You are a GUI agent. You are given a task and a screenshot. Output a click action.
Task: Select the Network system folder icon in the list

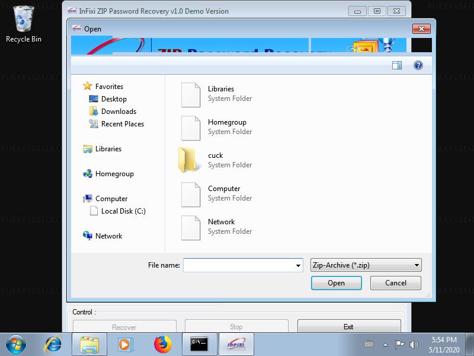190,228
